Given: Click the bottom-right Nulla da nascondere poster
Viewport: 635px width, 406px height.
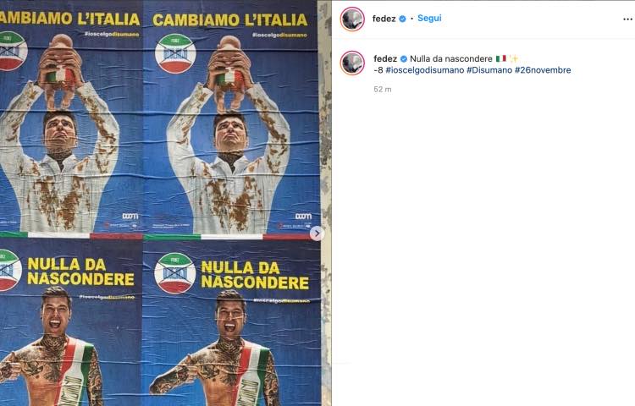Looking at the screenshot, I should pyautogui.click(x=231, y=323).
